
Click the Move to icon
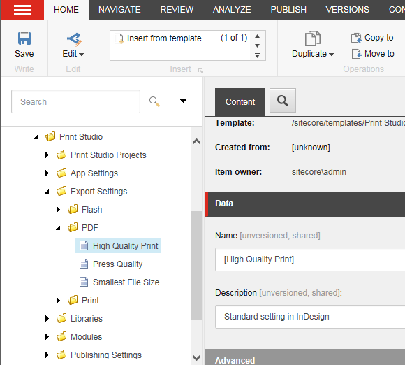pyautogui.click(x=356, y=54)
